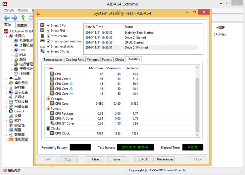245x175 pixels.
Task: Click the overclock flame icon 超频
Action: pyautogui.click(x=16, y=59)
